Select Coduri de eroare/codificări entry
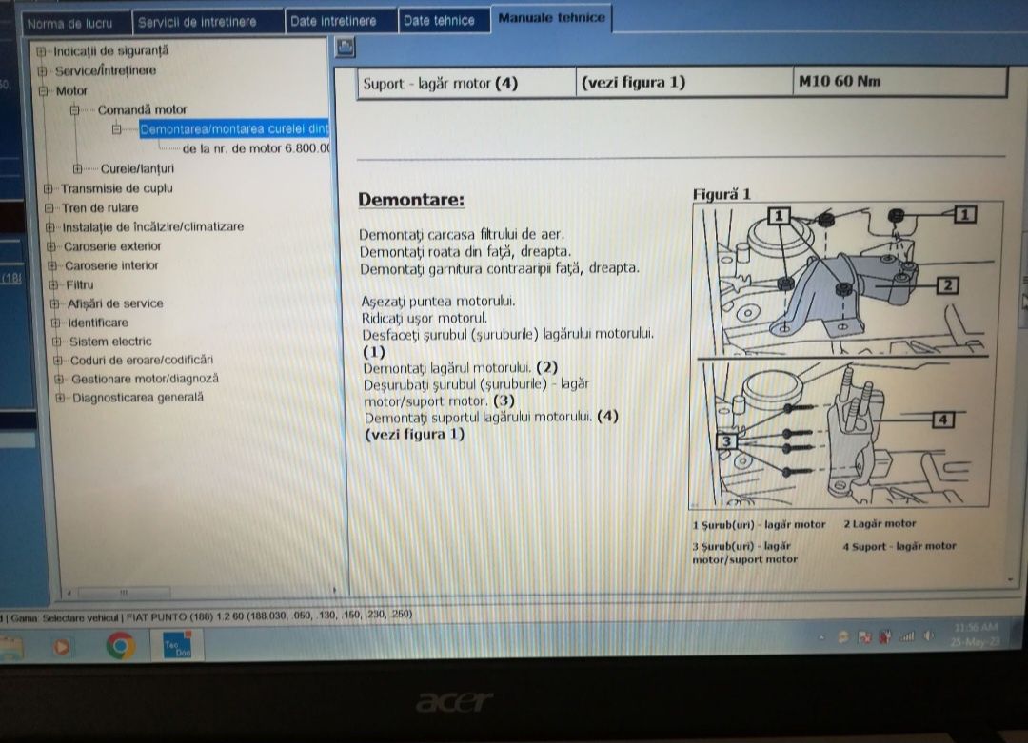 coord(142,360)
